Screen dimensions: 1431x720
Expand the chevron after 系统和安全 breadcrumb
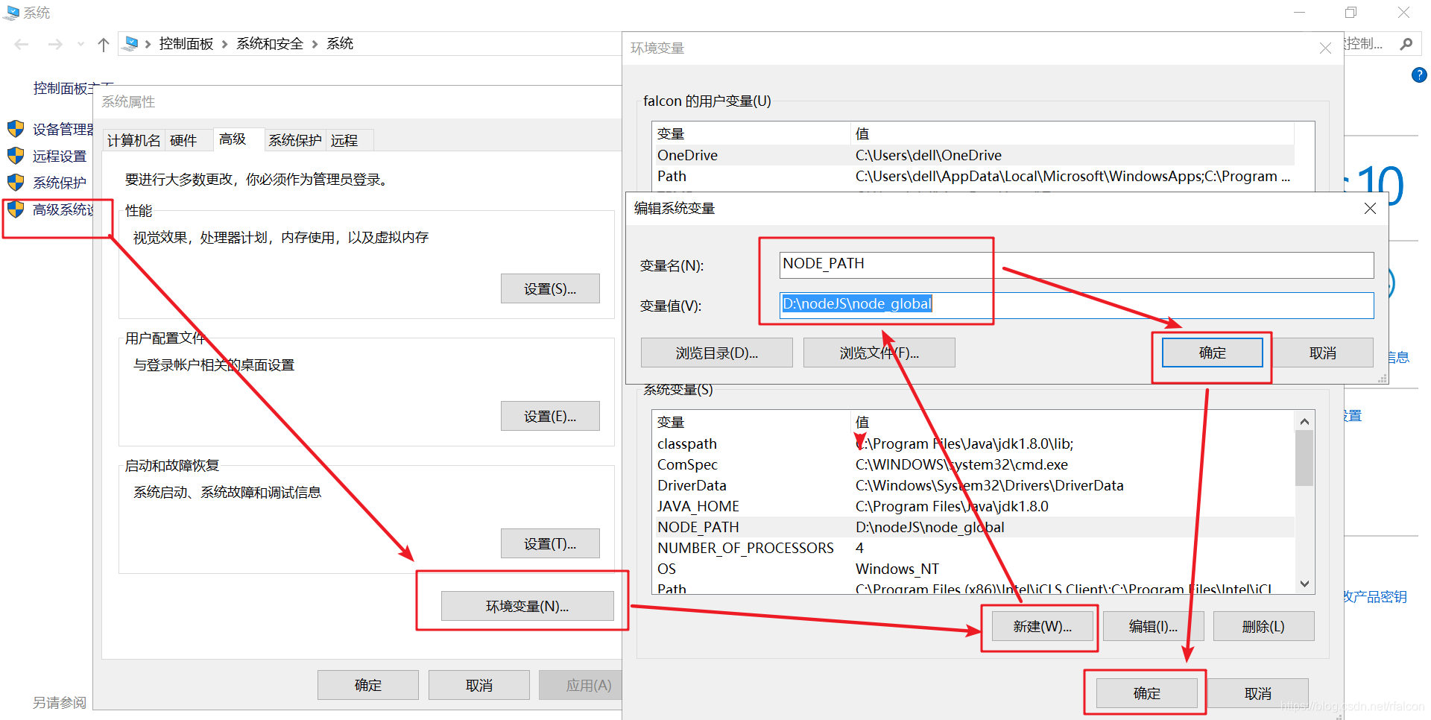click(x=315, y=45)
